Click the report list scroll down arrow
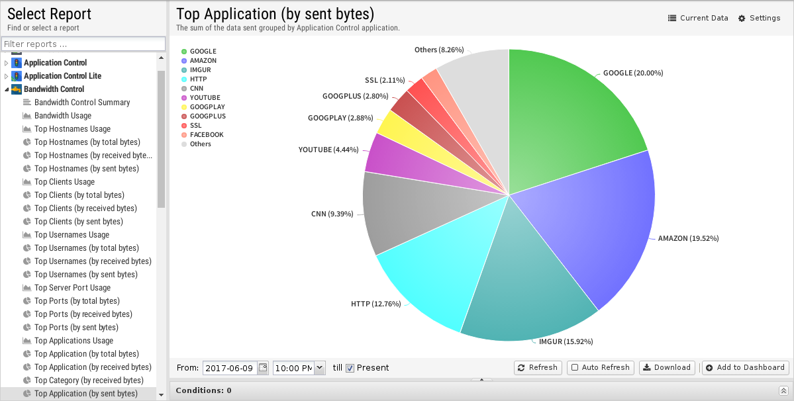 point(161,395)
